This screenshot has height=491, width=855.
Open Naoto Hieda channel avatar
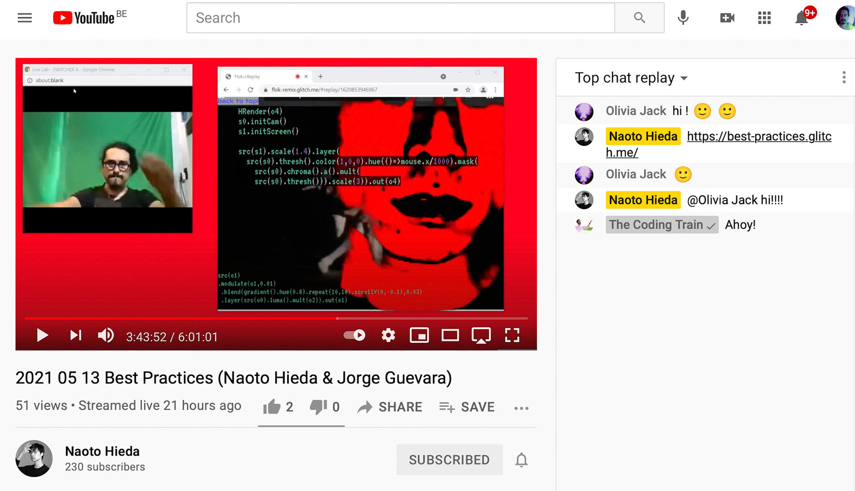tap(34, 459)
